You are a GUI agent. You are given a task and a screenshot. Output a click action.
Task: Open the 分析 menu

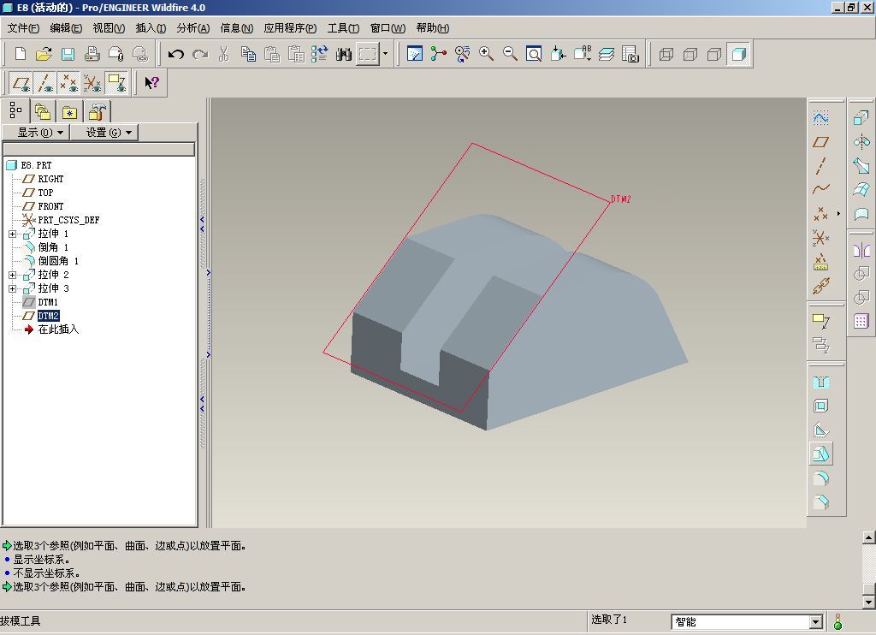point(192,28)
